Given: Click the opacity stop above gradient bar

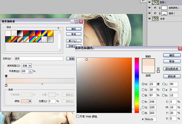Looking at the screenshot, I should tap(6, 76).
